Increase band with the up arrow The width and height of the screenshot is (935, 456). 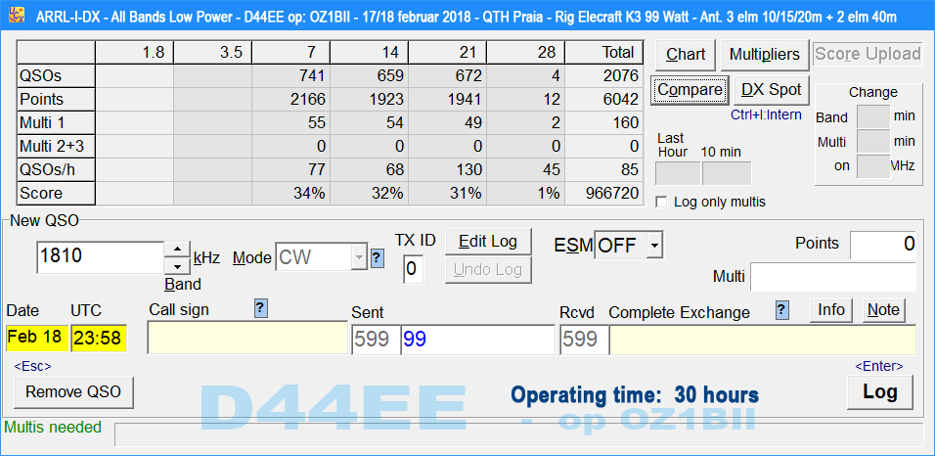coord(175,249)
